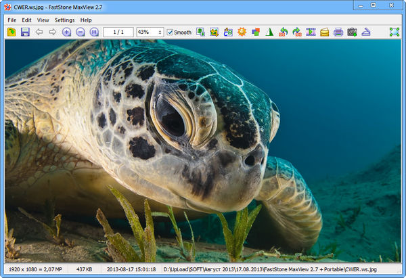
Task: Click the full screen icon
Action: tap(394, 32)
